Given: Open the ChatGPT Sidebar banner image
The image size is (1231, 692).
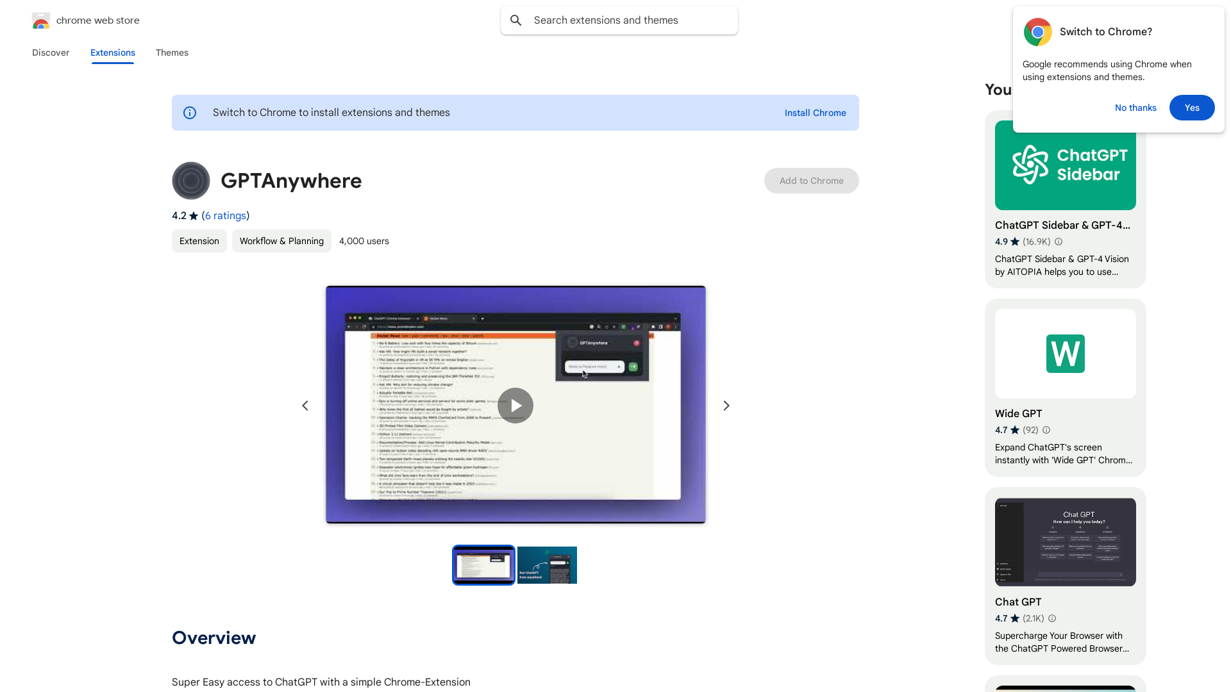Looking at the screenshot, I should 1066,165.
